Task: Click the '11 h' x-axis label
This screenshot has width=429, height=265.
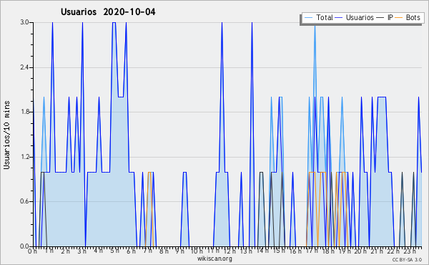Action: (213, 251)
